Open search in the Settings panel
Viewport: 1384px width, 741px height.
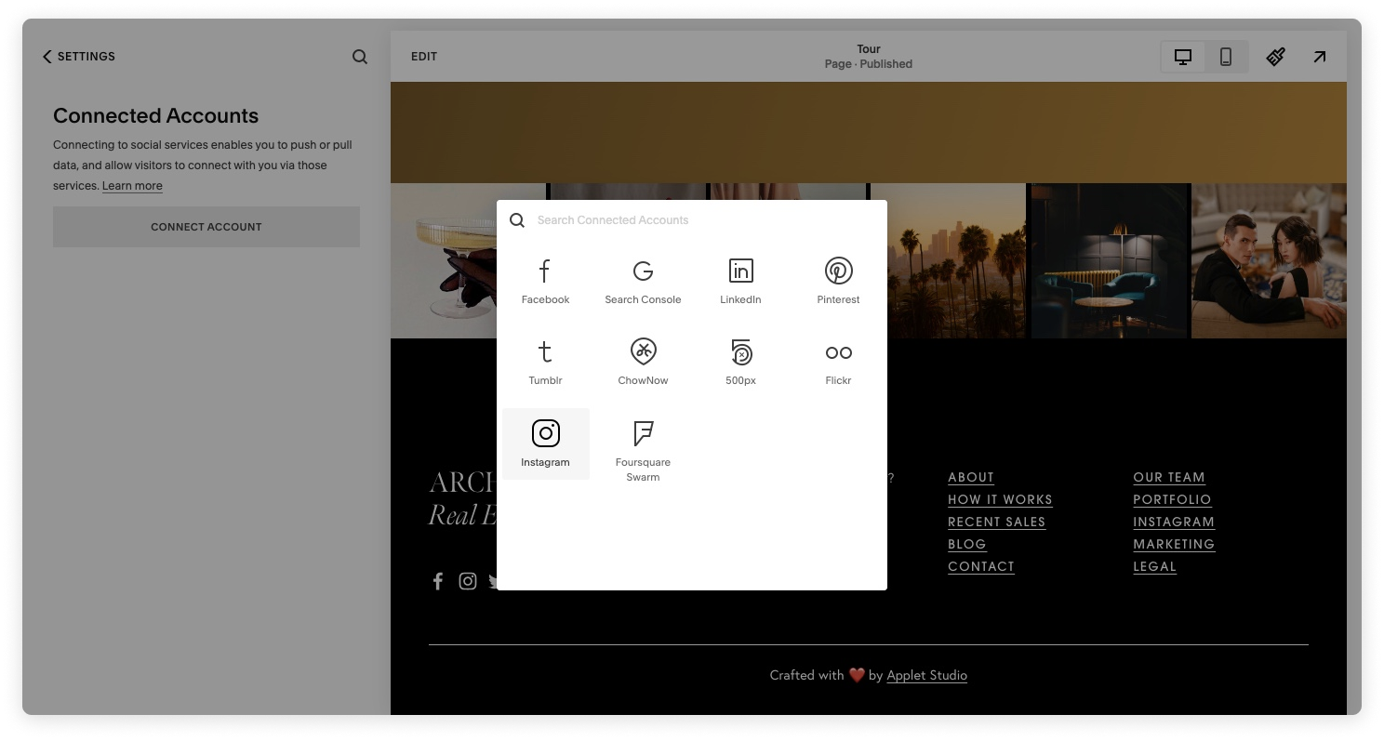coord(360,57)
